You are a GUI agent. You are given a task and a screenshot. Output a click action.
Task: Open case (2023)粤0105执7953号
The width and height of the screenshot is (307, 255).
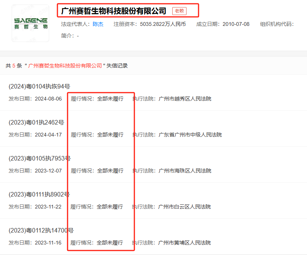(39, 159)
